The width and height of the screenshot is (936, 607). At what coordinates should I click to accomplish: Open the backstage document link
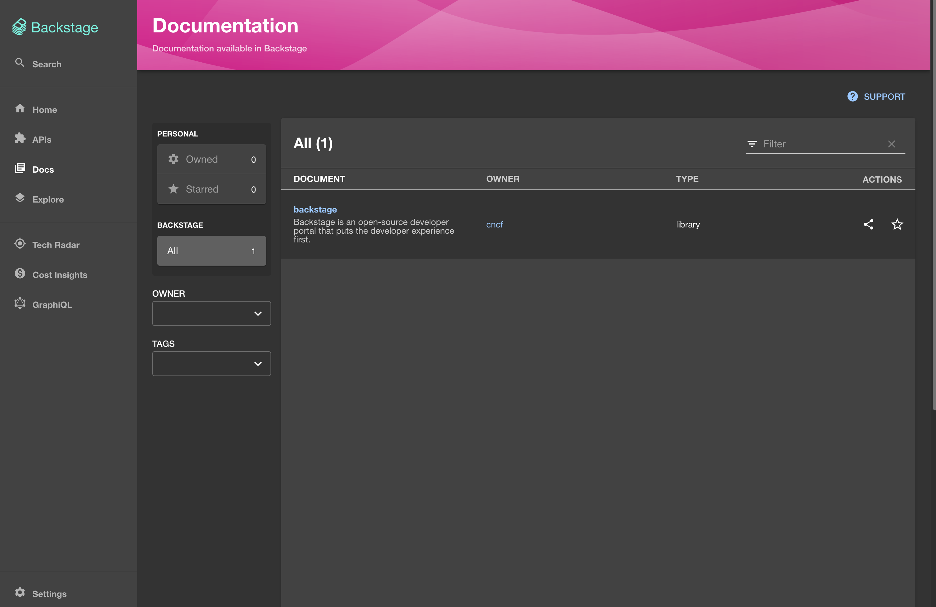tap(315, 209)
